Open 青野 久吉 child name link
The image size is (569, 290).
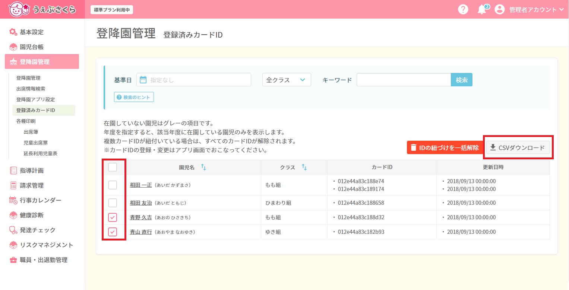click(141, 217)
